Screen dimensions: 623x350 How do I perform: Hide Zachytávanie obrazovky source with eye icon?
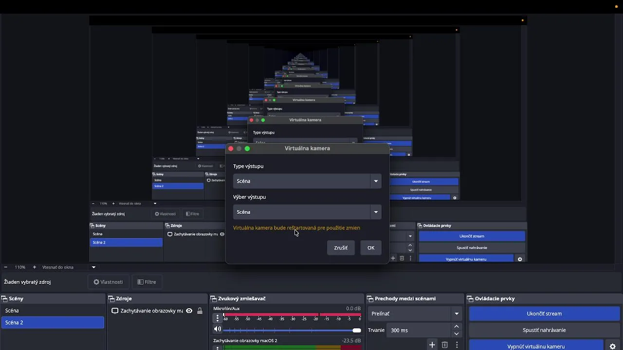click(189, 311)
